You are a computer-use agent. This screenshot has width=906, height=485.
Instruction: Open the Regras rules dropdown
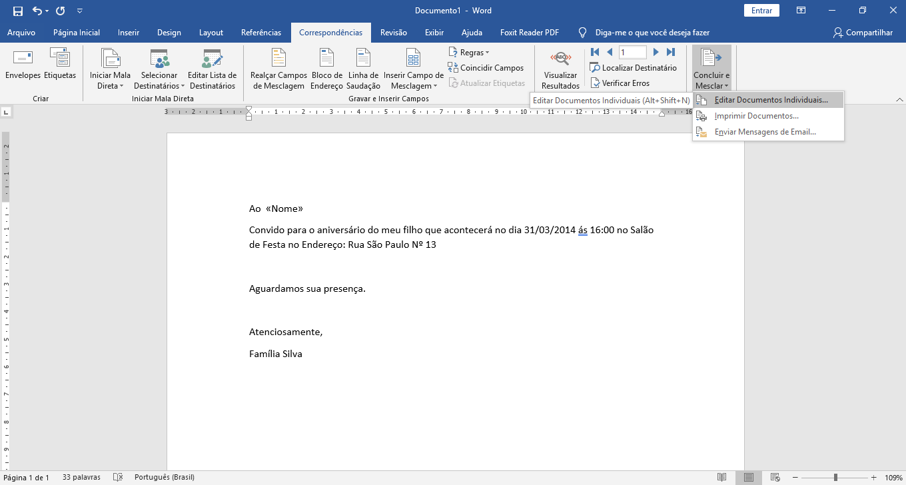[469, 52]
